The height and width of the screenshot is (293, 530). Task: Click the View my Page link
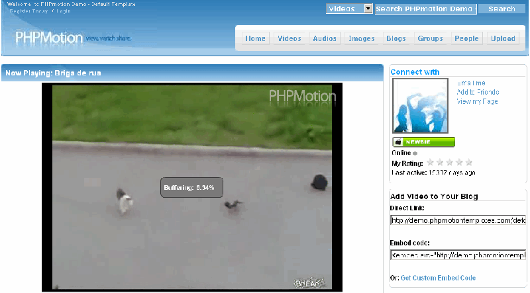(477, 101)
